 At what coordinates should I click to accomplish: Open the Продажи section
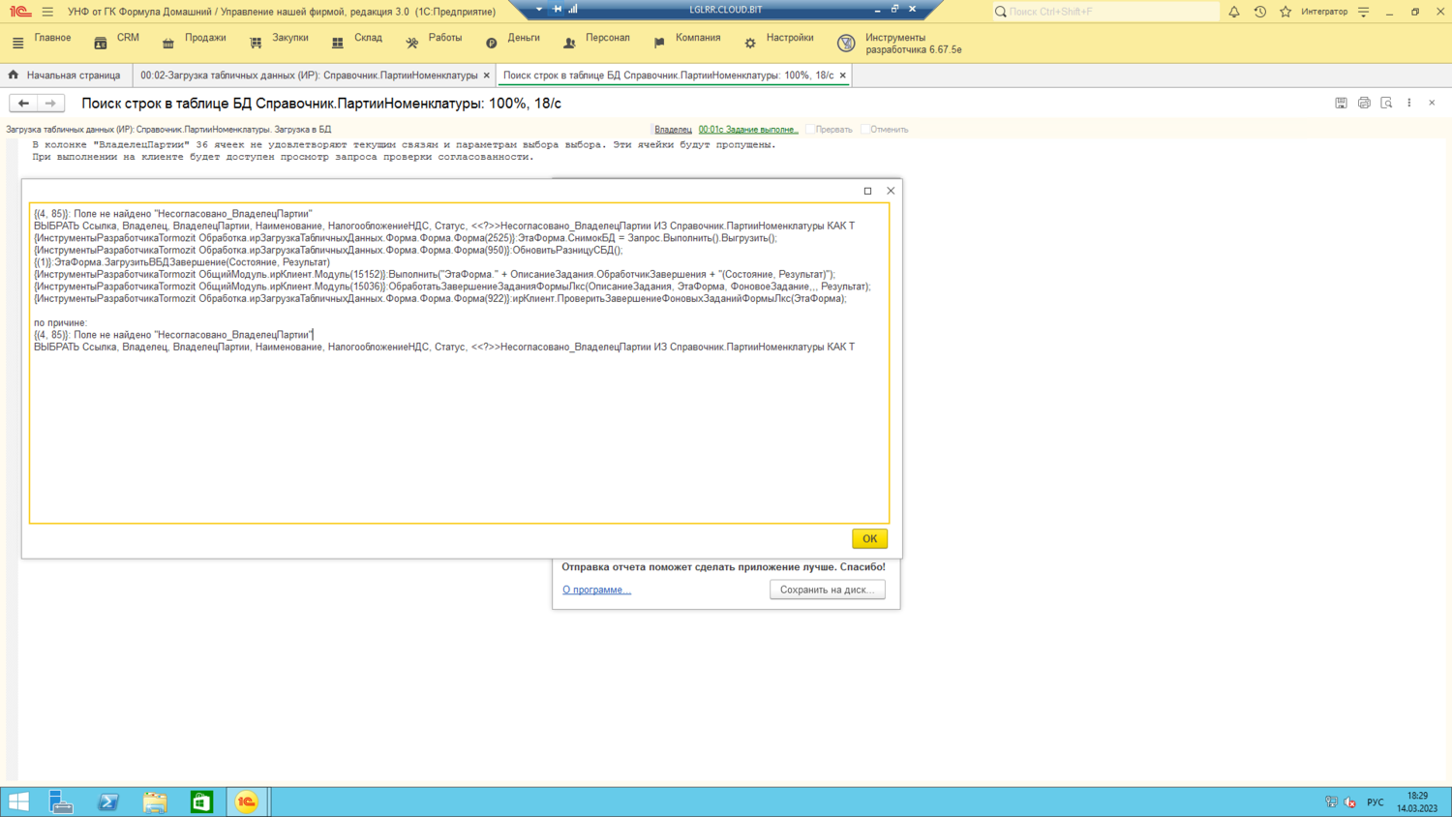click(x=195, y=39)
